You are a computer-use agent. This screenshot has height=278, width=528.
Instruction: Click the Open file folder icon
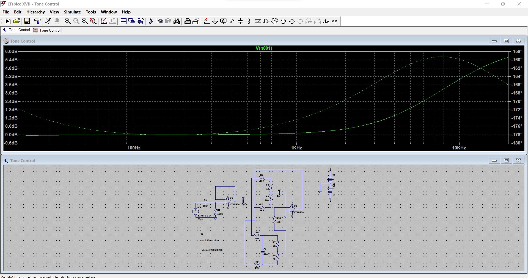coord(16,21)
